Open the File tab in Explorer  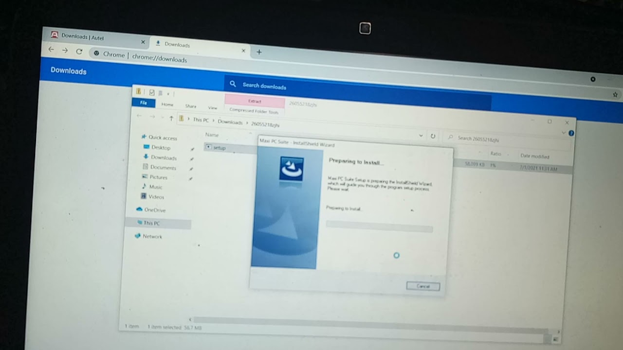(x=144, y=103)
